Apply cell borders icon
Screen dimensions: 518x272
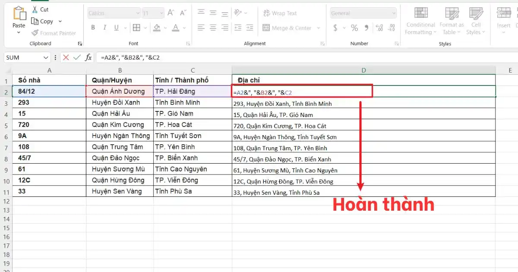coord(136,28)
